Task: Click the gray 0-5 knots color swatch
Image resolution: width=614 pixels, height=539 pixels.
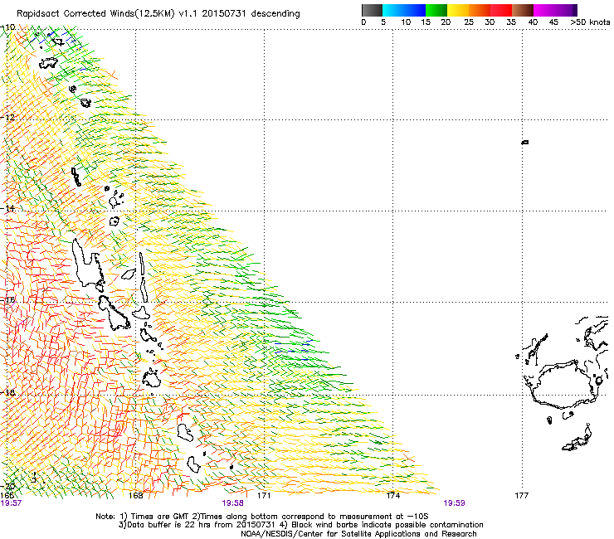Action: 372,10
